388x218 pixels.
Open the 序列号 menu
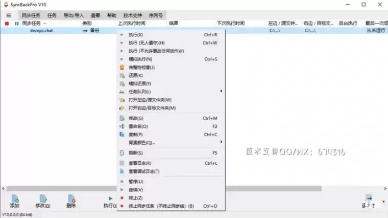156,15
